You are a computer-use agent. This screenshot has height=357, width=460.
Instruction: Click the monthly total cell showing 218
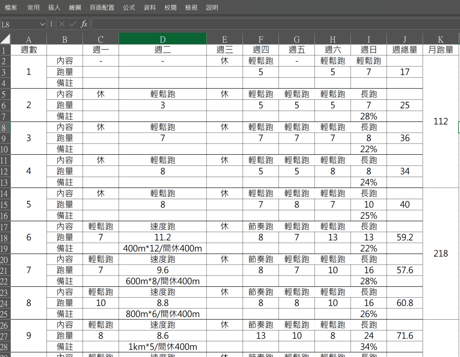click(441, 254)
